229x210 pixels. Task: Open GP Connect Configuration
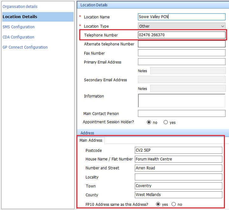point(25,47)
